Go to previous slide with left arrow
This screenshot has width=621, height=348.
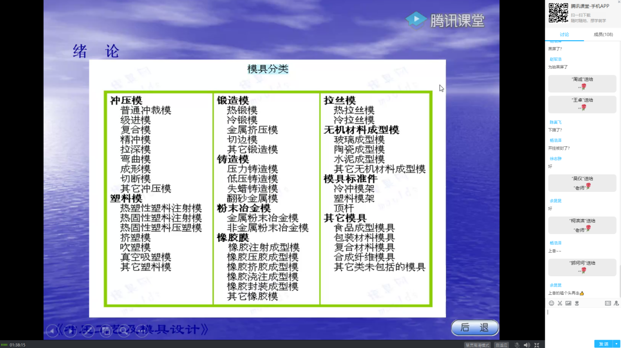pos(51,331)
